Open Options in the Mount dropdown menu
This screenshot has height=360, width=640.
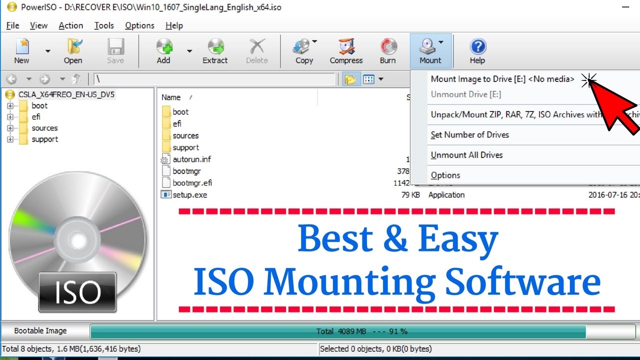pos(445,175)
